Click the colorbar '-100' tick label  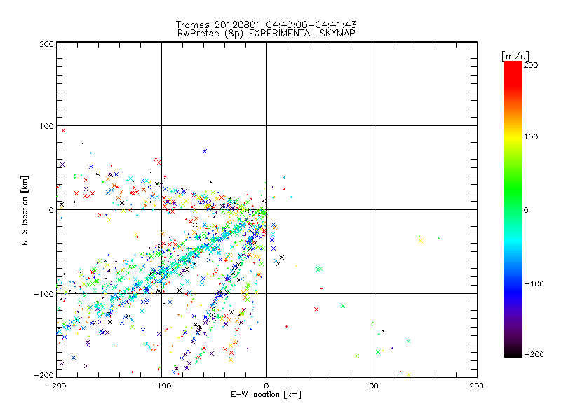(534, 284)
